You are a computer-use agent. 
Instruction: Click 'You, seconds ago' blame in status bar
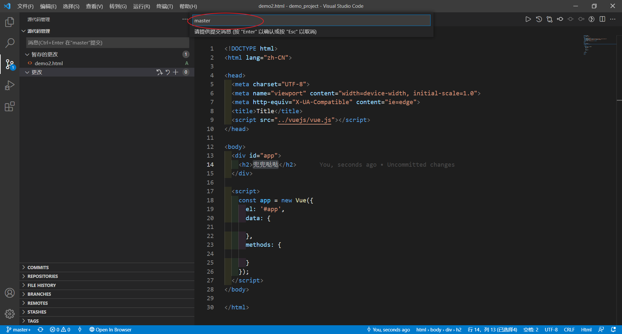pyautogui.click(x=388, y=329)
